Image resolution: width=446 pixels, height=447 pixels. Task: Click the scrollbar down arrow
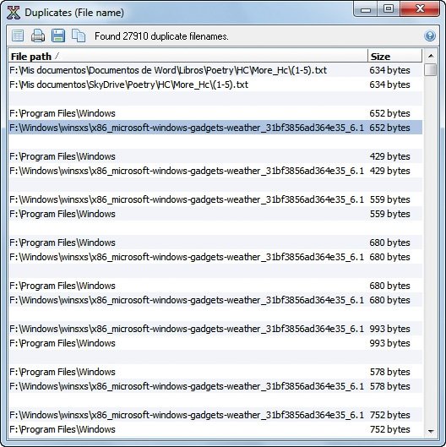(x=431, y=431)
